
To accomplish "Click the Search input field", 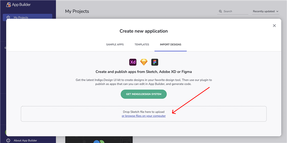I will pyautogui.click(x=233, y=11).
